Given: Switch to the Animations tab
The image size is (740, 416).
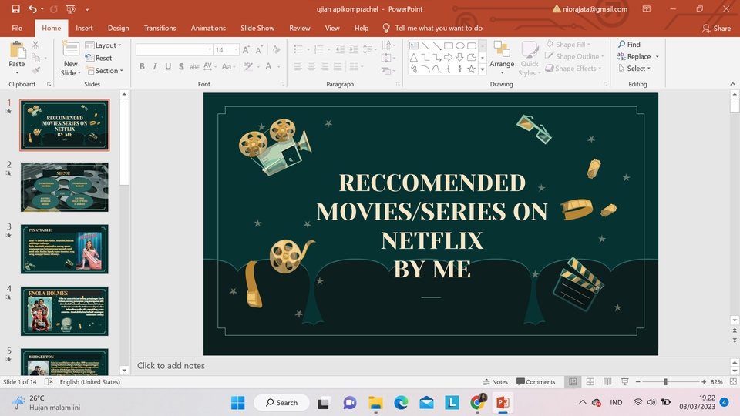Looking at the screenshot, I should (208, 28).
